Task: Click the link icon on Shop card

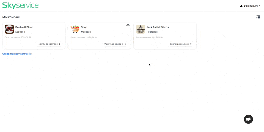Action: [x=128, y=25]
